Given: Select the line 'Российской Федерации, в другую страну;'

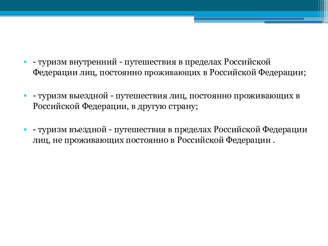Looking at the screenshot, I should (x=115, y=107).
